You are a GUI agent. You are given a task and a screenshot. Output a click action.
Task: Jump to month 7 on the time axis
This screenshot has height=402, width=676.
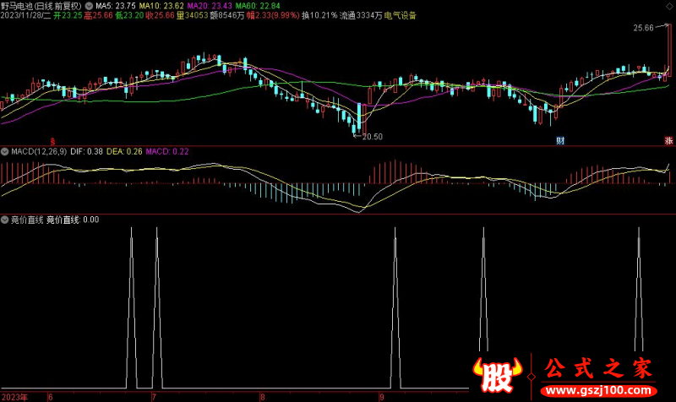(x=154, y=397)
